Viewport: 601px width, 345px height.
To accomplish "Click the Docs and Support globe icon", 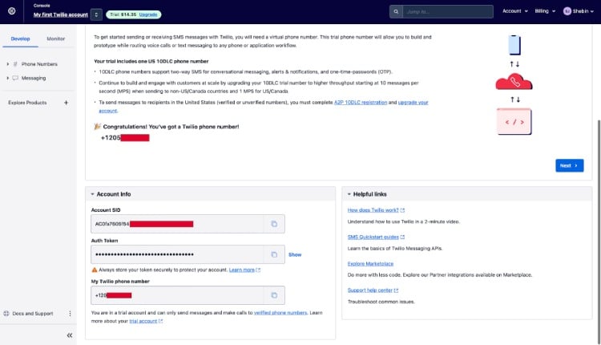I will (x=6, y=314).
